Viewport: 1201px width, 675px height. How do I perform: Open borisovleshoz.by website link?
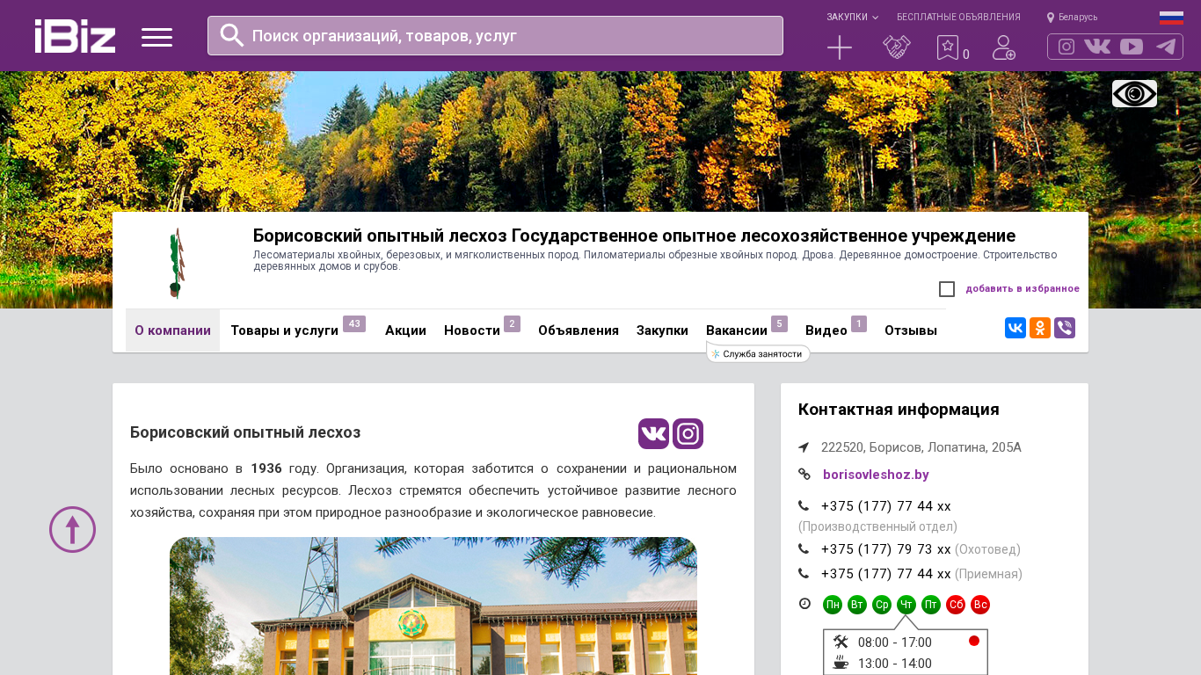click(876, 475)
